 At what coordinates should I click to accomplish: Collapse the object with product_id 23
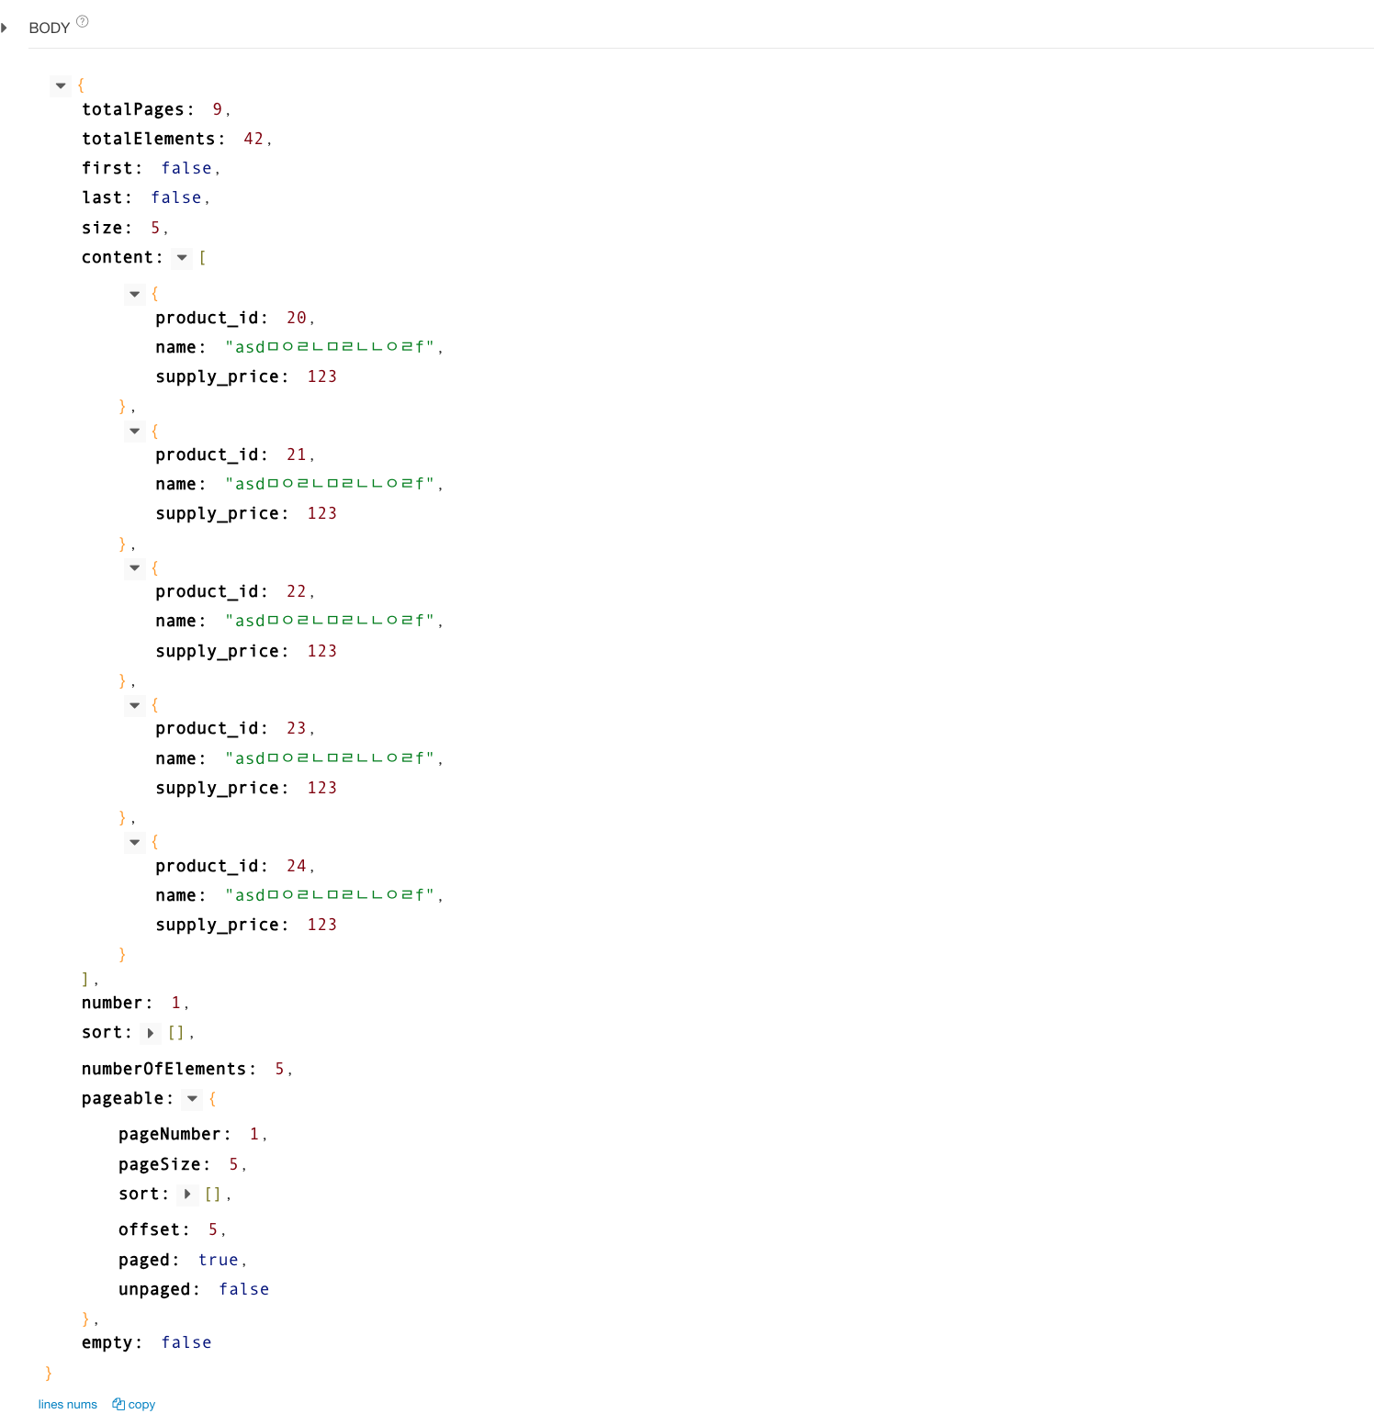point(135,705)
